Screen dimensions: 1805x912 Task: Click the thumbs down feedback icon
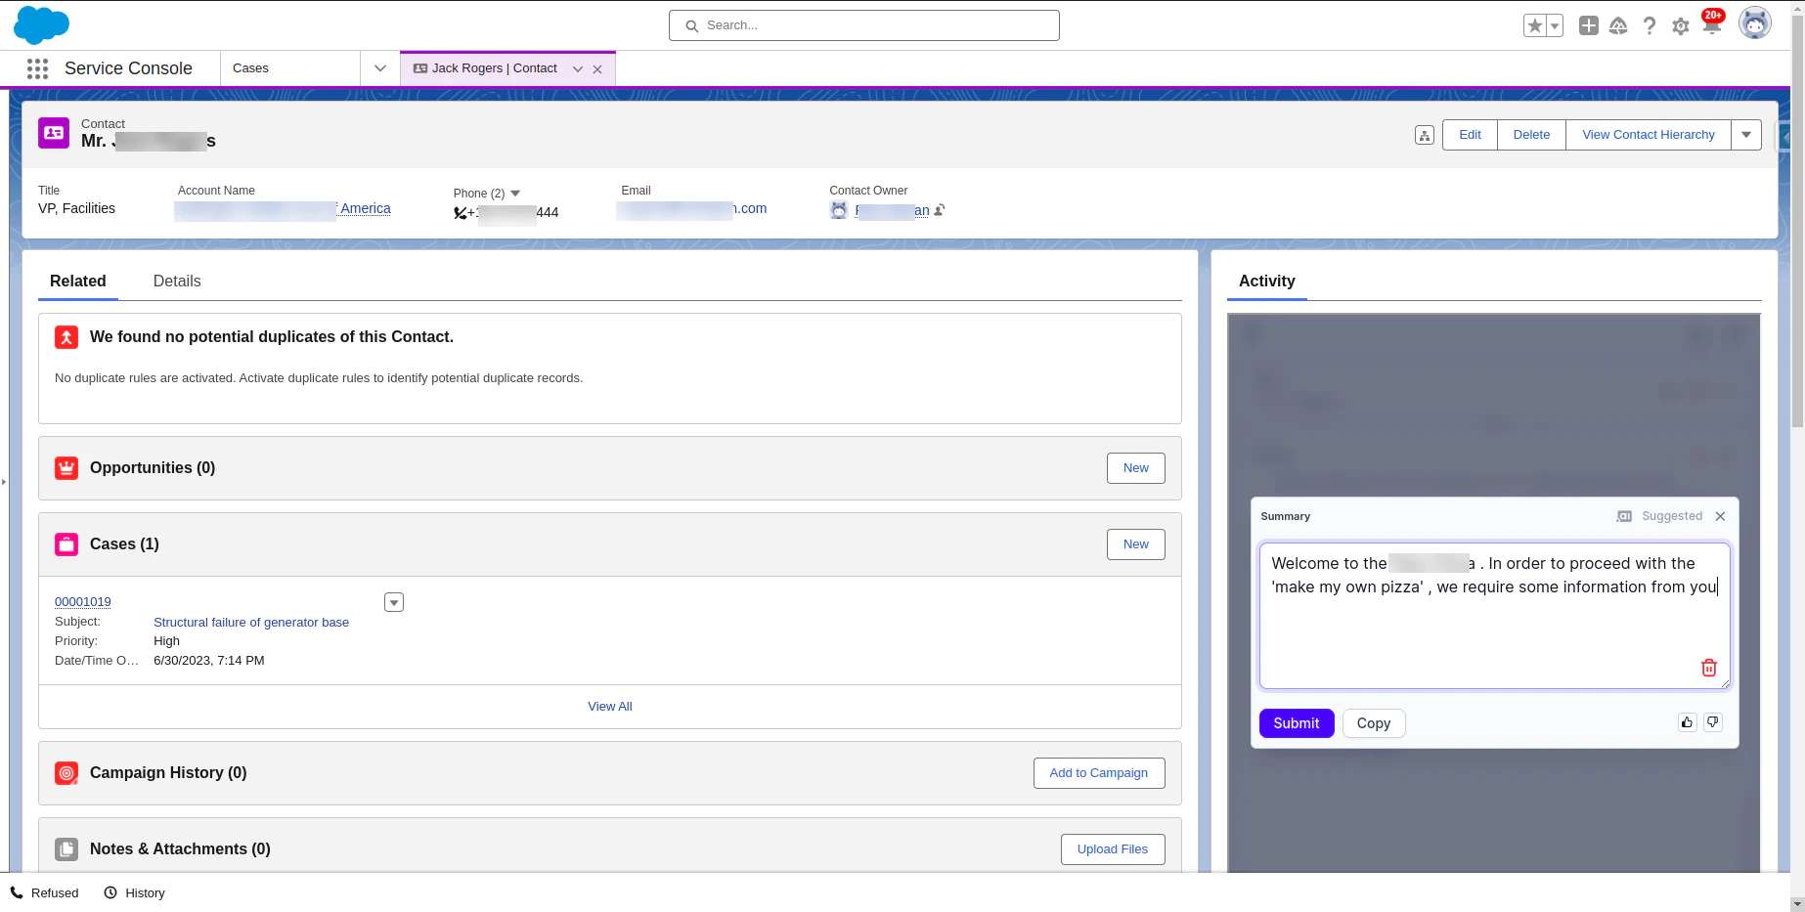[1713, 722]
